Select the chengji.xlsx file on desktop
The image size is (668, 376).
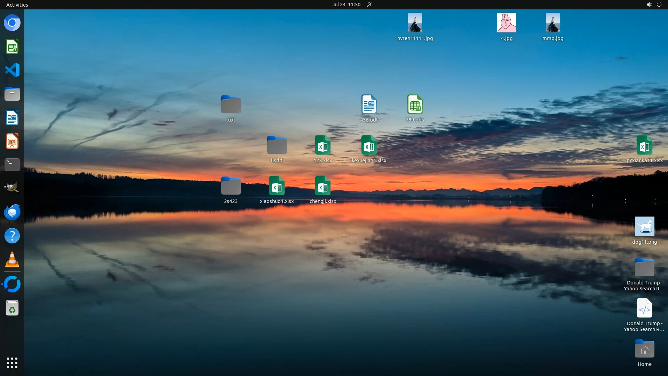[x=323, y=186]
